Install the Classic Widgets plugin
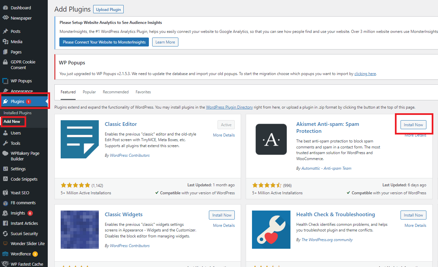Viewport: 438px width, 267px height. 222,215
